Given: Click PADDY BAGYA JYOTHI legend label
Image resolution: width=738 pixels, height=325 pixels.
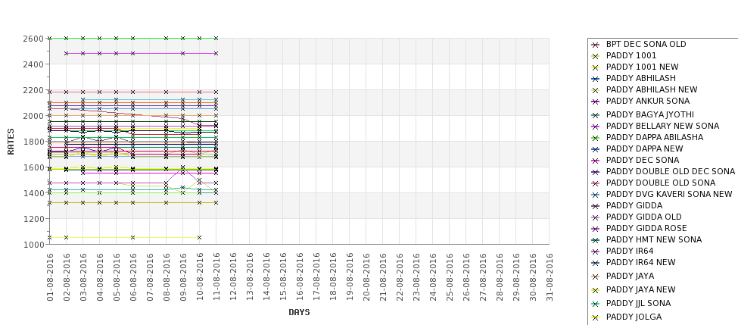Looking at the screenshot, I should [x=650, y=114].
